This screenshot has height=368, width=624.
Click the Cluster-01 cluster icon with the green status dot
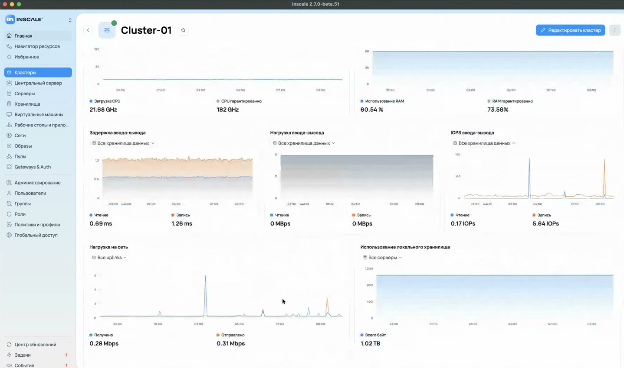pyautogui.click(x=107, y=30)
